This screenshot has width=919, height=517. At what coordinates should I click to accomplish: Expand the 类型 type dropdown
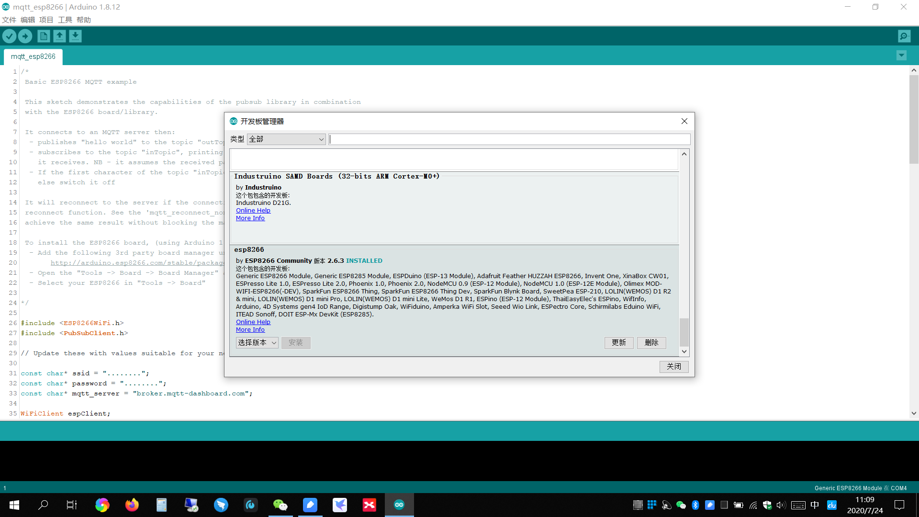[x=286, y=139]
